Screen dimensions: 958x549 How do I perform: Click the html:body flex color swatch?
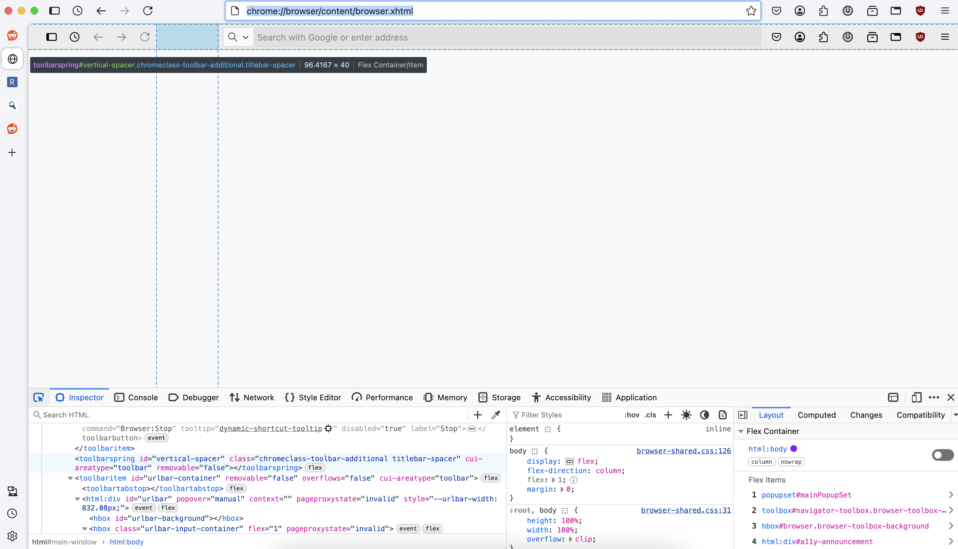(794, 449)
